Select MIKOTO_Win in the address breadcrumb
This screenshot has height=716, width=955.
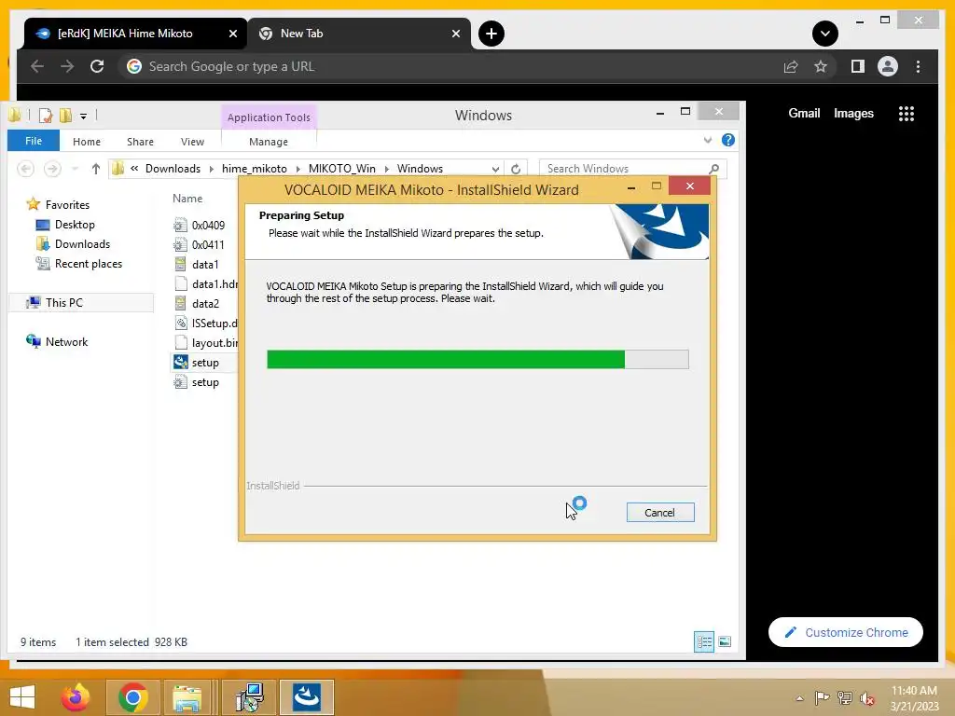(x=341, y=169)
